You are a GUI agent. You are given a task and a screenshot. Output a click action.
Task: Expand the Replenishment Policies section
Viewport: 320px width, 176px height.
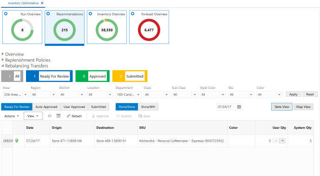pyautogui.click(x=3, y=60)
